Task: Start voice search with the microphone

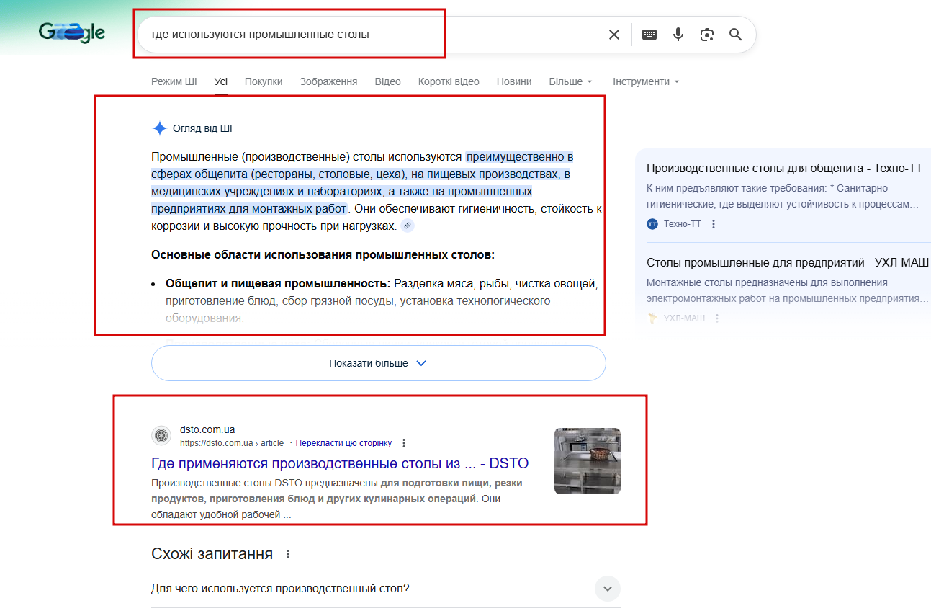Action: point(678,35)
